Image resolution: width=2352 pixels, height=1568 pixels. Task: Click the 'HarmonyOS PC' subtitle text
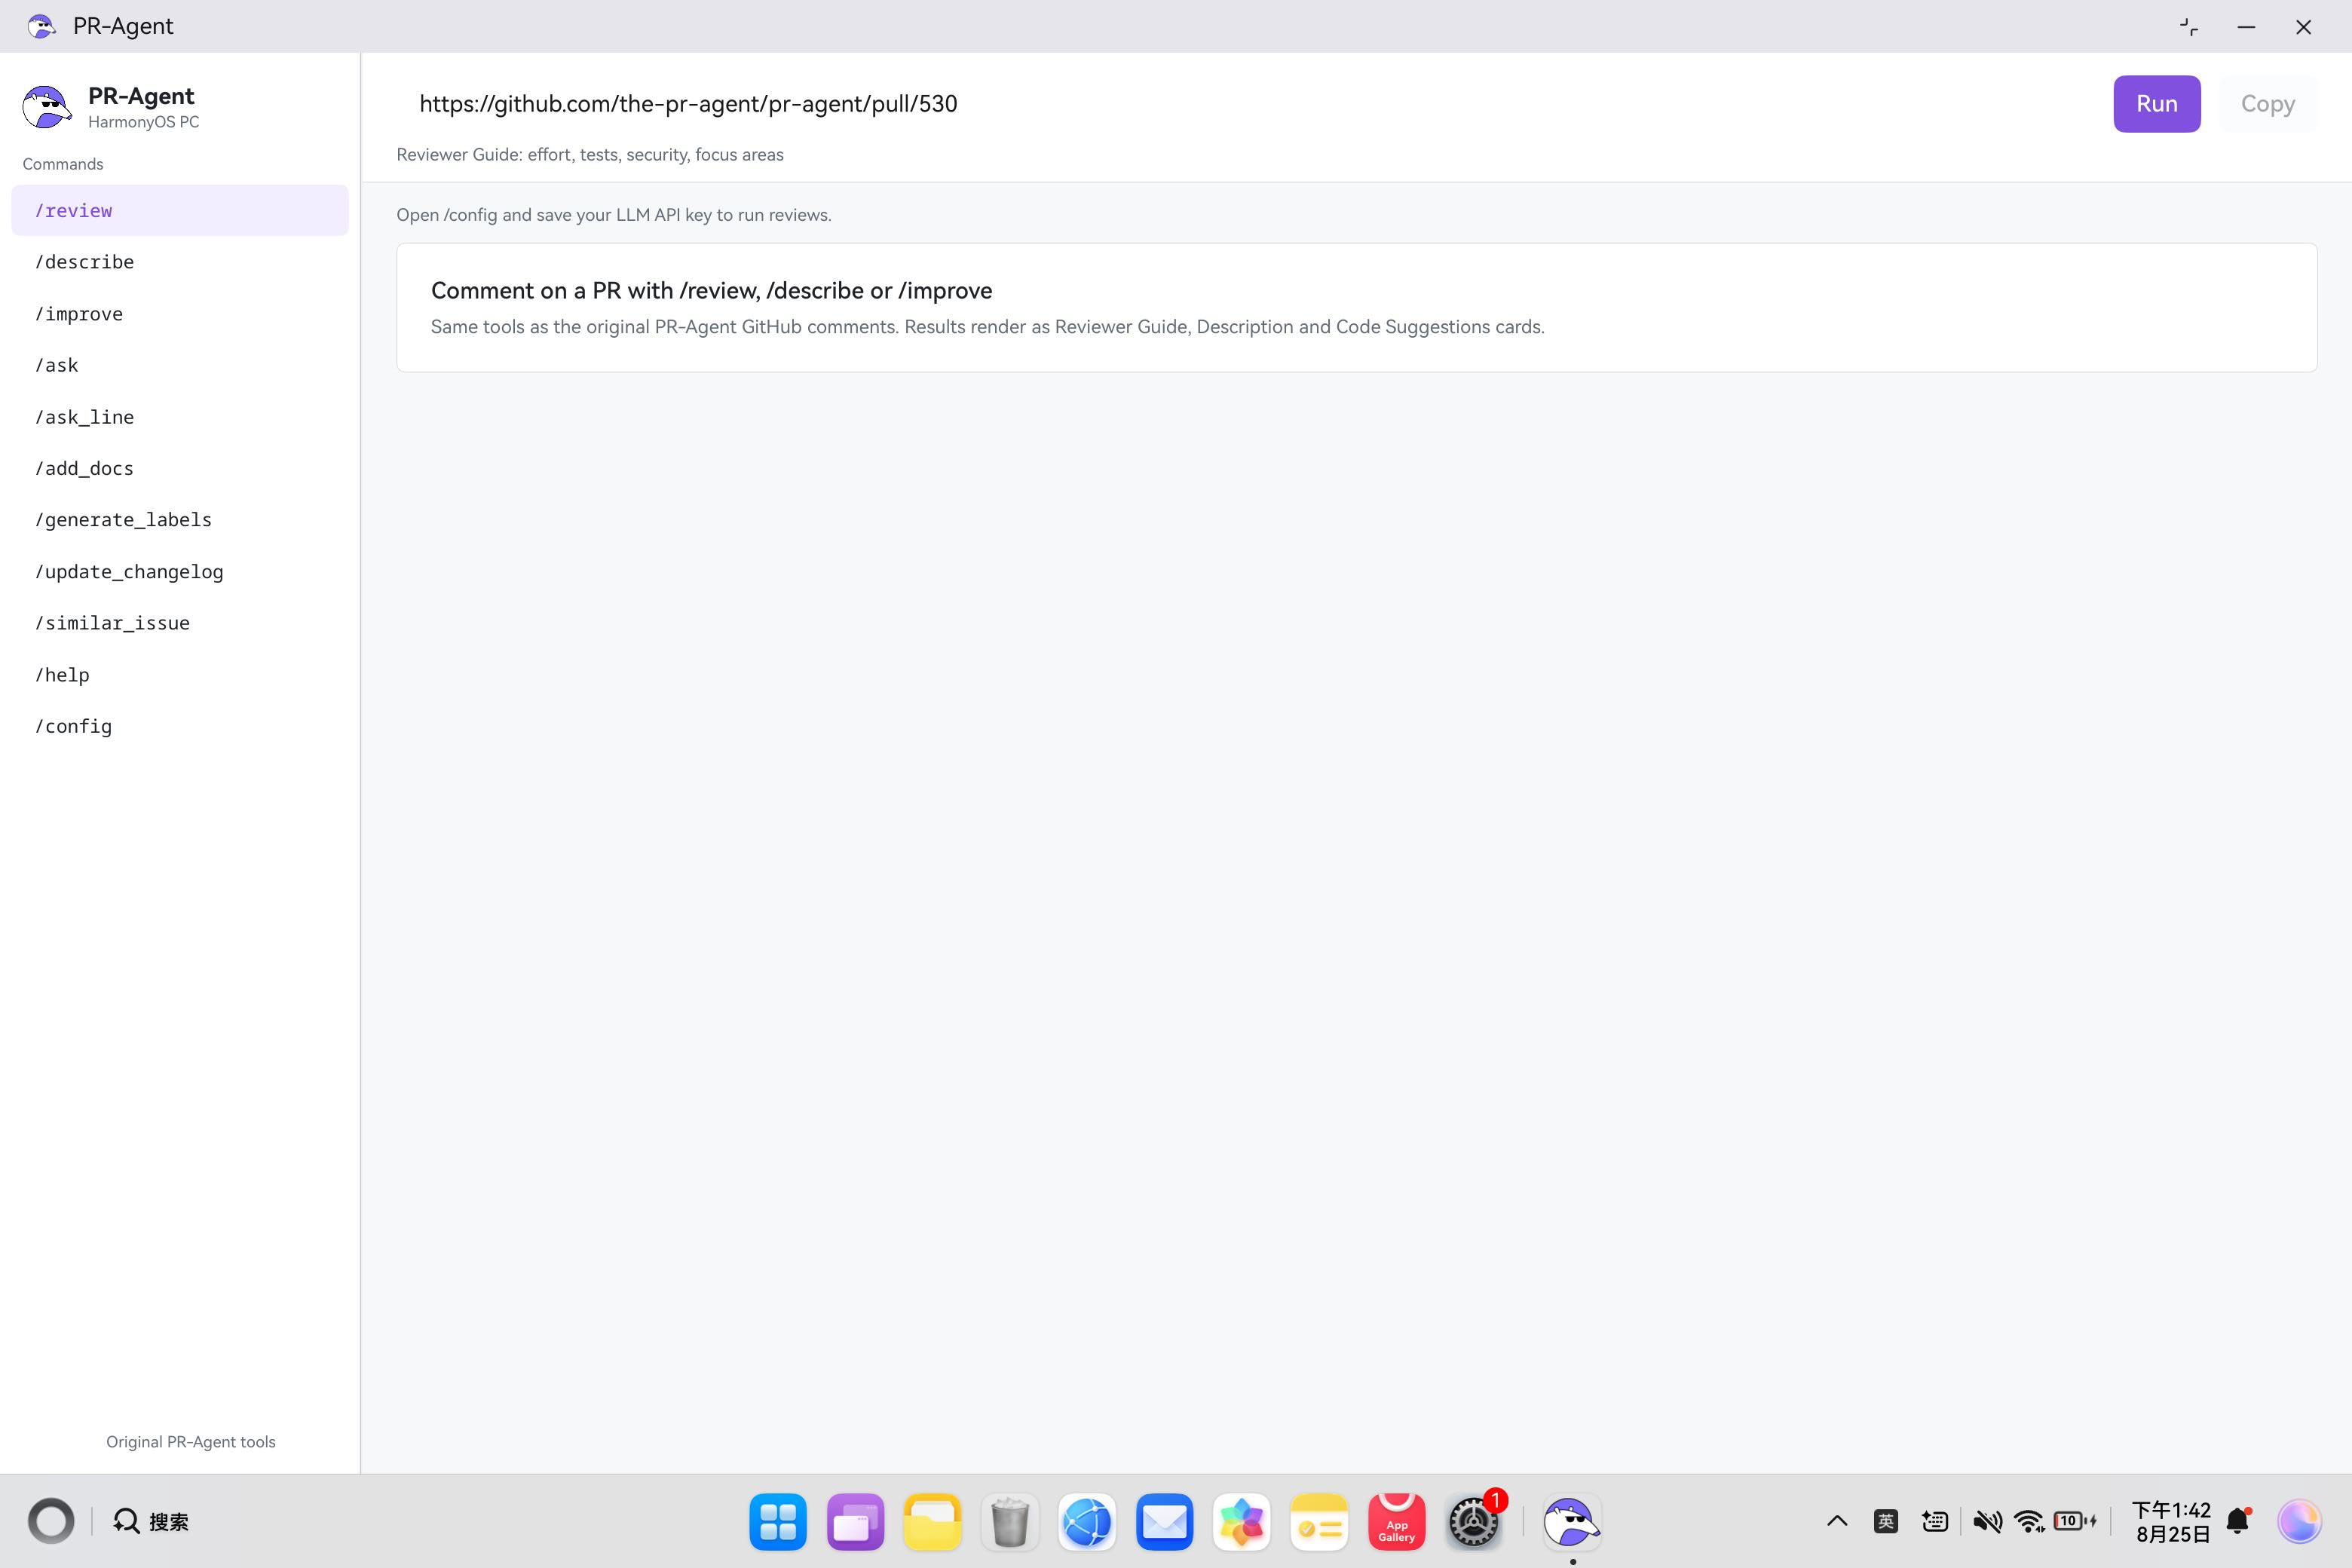pos(143,122)
